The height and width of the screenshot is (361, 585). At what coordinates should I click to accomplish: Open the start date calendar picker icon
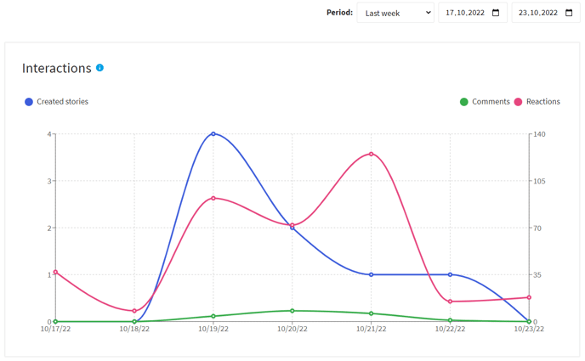coord(496,13)
